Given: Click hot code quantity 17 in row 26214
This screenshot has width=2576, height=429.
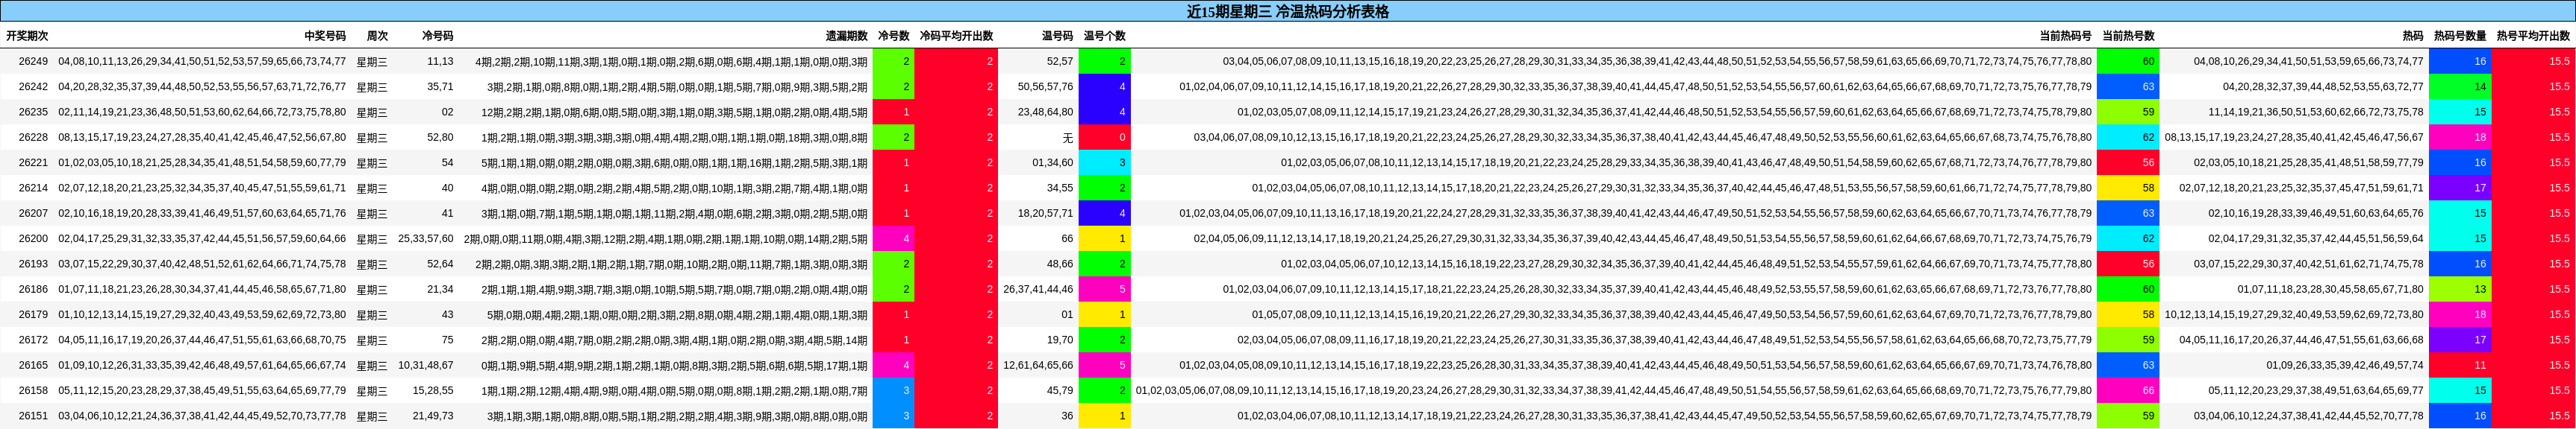Looking at the screenshot, I should tap(2460, 188).
